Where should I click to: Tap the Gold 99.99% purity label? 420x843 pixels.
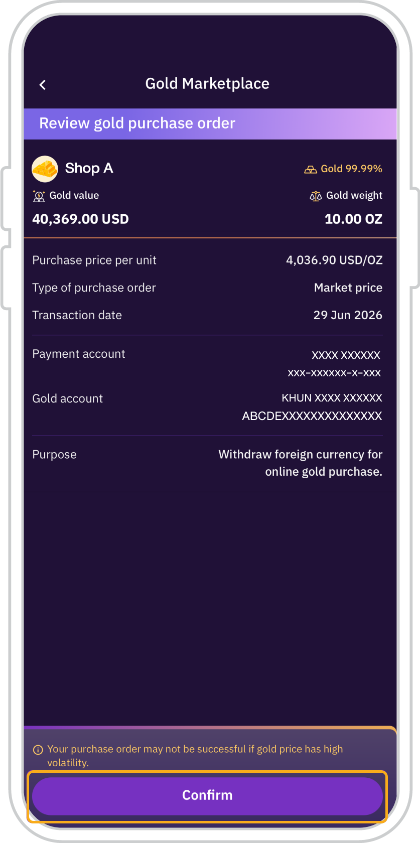tap(351, 169)
